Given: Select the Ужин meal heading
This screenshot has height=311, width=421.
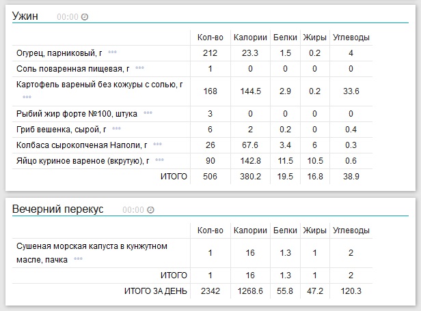Looking at the screenshot, I should [x=26, y=16].
